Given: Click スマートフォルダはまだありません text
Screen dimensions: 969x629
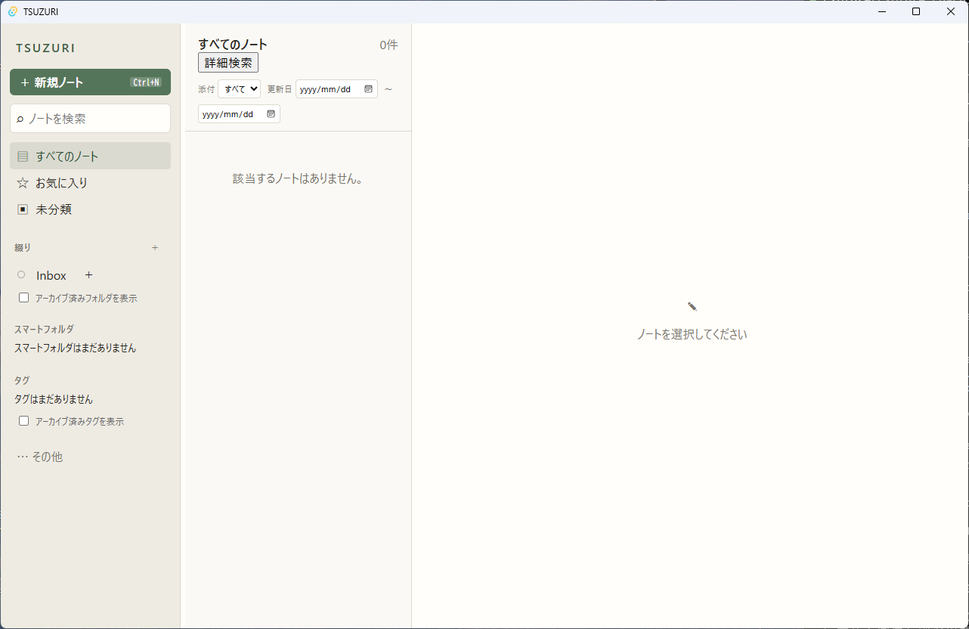Looking at the screenshot, I should click(75, 348).
